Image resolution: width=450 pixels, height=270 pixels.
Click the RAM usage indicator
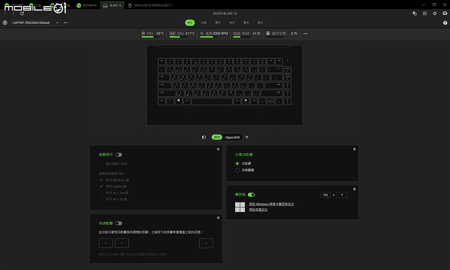246,34
